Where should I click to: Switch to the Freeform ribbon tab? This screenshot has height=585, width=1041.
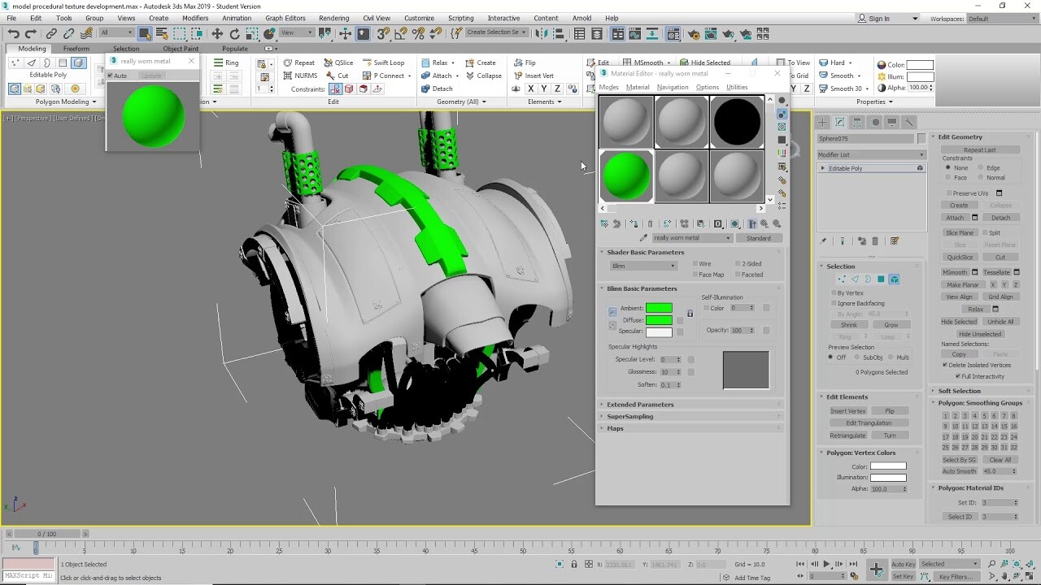point(78,48)
